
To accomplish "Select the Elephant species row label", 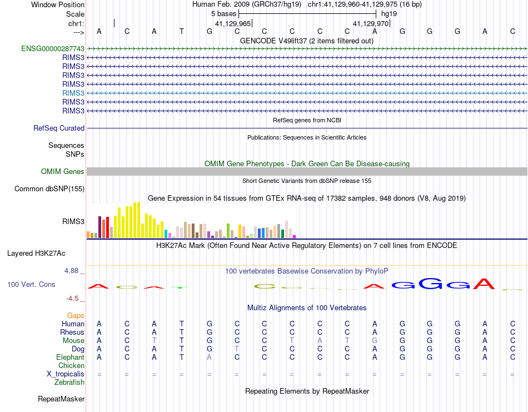I will point(71,357).
